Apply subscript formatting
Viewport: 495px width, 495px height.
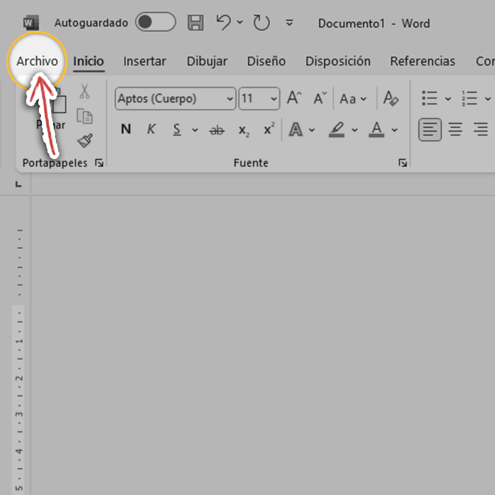[x=243, y=130]
